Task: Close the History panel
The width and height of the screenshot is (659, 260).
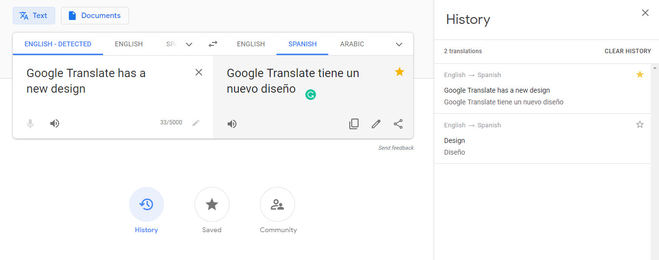Action: point(645,13)
